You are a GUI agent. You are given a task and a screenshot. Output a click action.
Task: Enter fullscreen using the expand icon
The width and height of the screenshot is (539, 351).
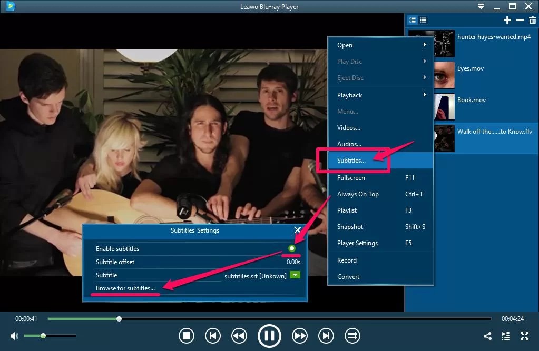(524, 336)
